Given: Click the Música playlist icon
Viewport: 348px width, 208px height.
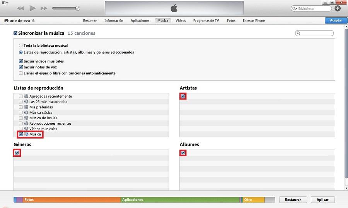Looking at the screenshot, I should pos(26,134).
